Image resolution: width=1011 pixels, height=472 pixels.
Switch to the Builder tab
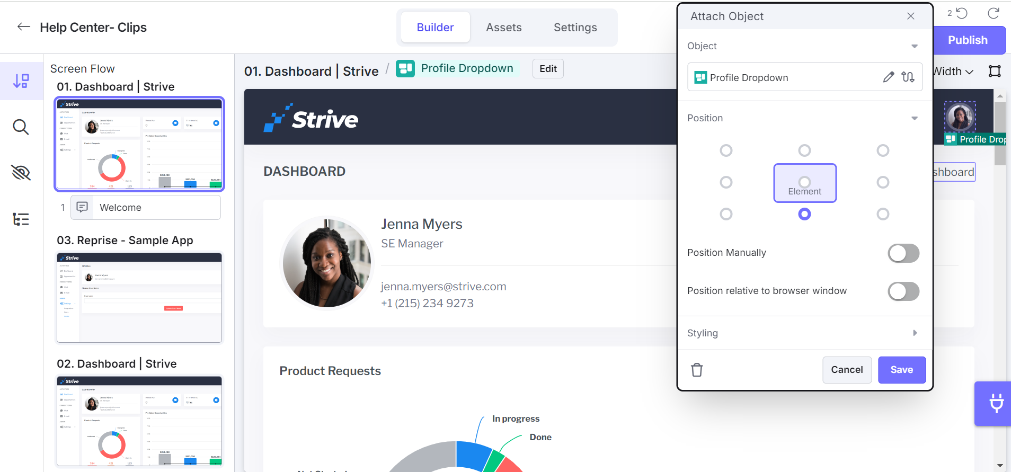(435, 27)
